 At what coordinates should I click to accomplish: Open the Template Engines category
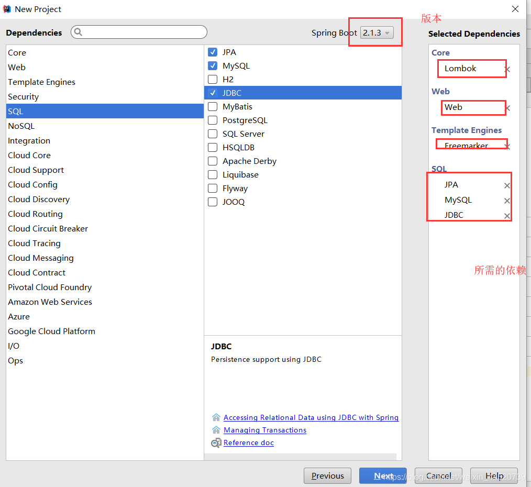click(x=105, y=82)
